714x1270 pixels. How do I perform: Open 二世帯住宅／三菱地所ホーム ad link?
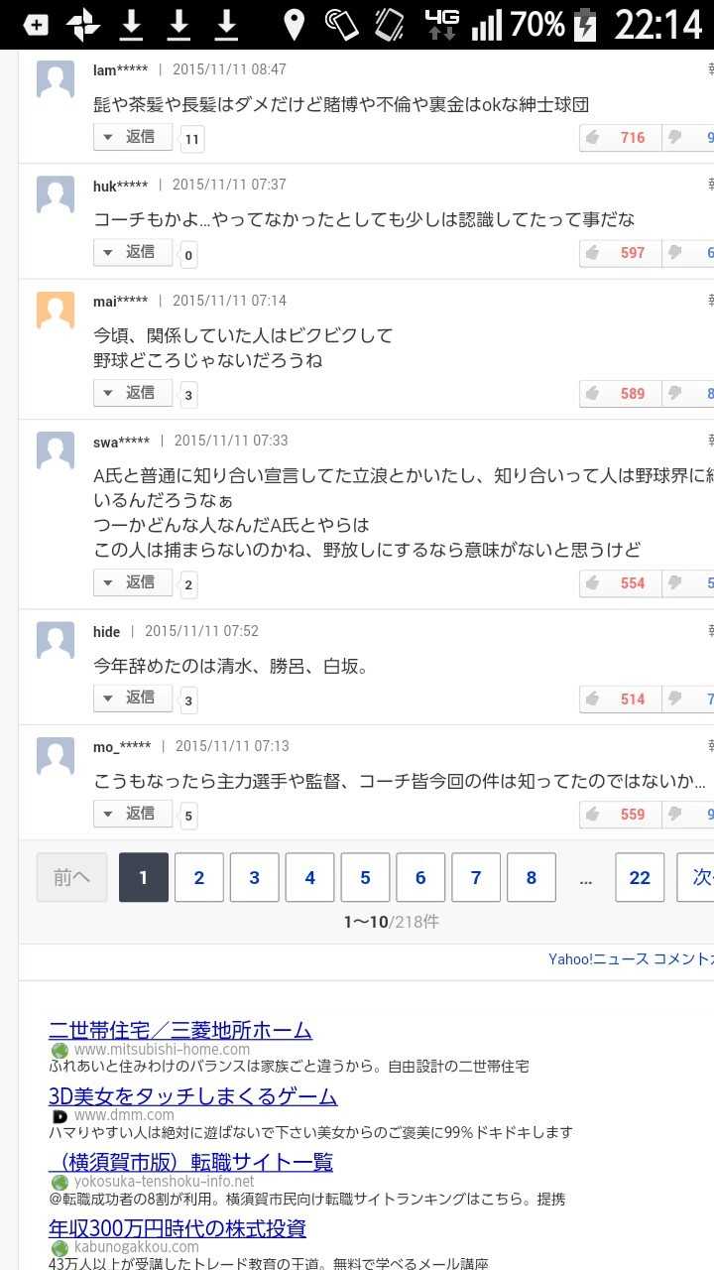click(x=180, y=1030)
